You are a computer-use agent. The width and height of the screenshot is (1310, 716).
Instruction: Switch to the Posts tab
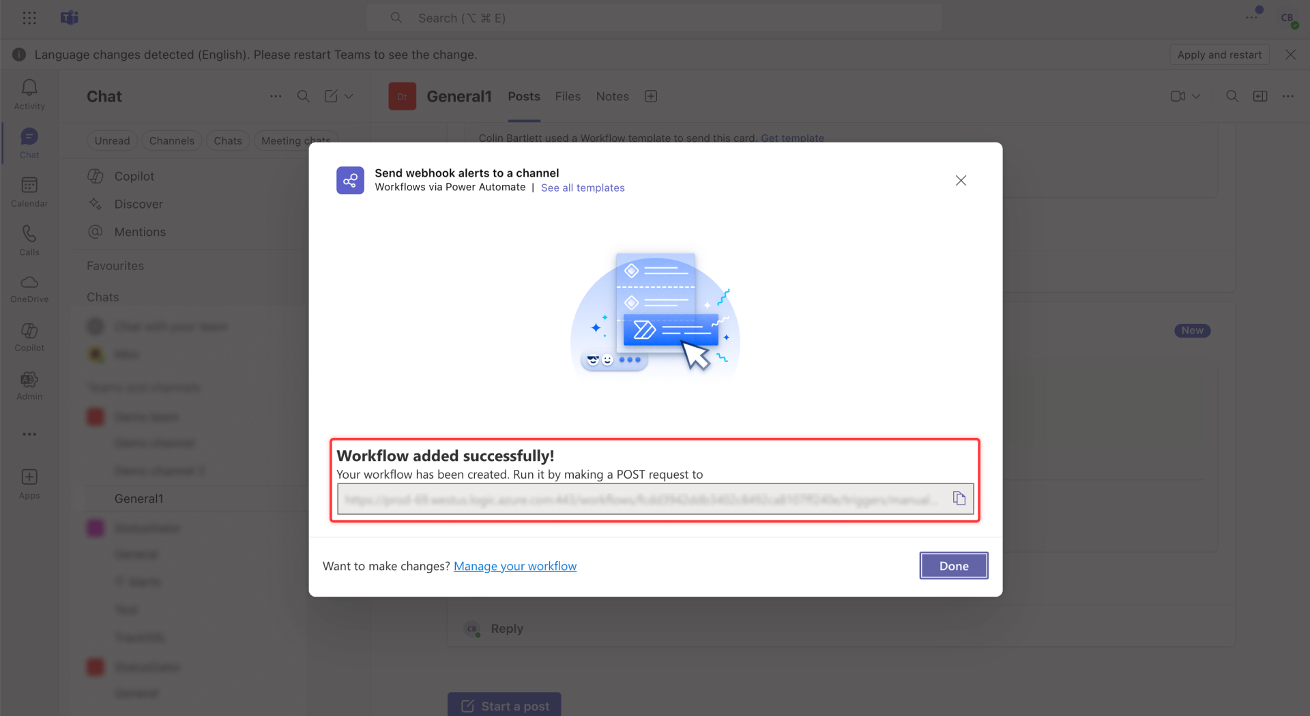(524, 97)
